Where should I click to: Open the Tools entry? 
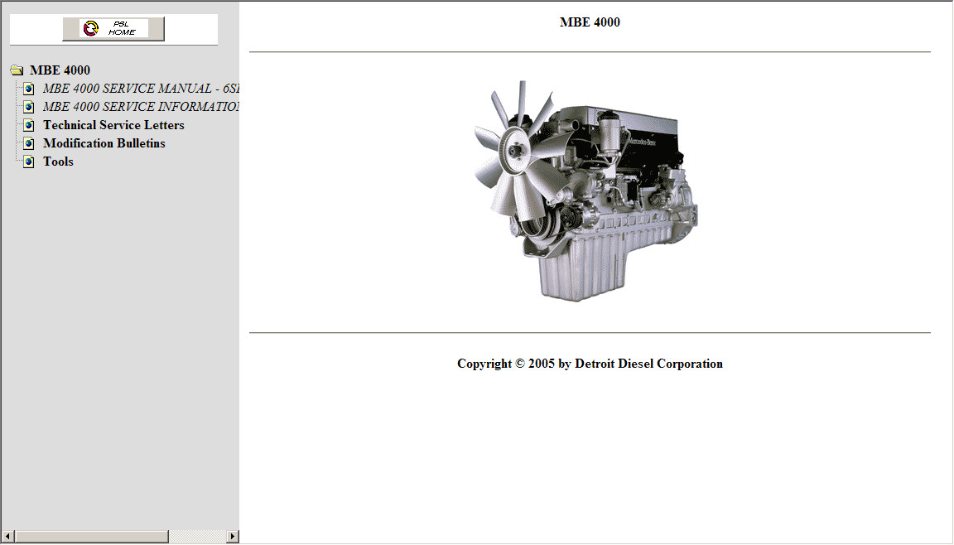(59, 162)
